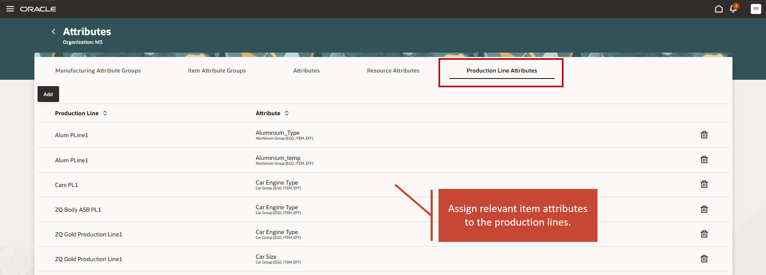766x275 pixels.
Task: Switch to Manufacturing Attribute Groups tab
Action: point(98,71)
